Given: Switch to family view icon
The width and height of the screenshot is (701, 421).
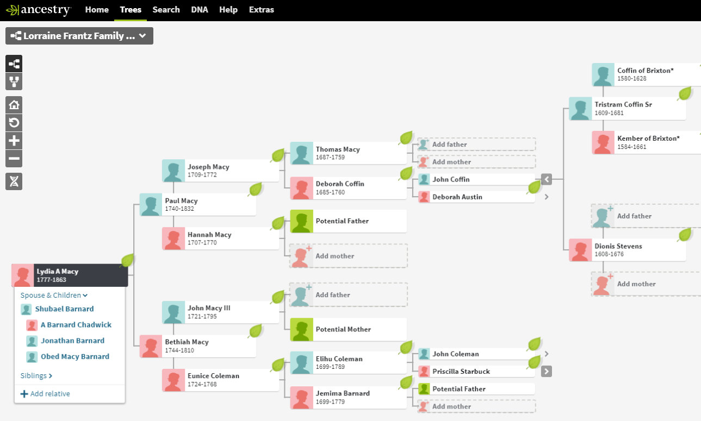Looking at the screenshot, I should (14, 82).
